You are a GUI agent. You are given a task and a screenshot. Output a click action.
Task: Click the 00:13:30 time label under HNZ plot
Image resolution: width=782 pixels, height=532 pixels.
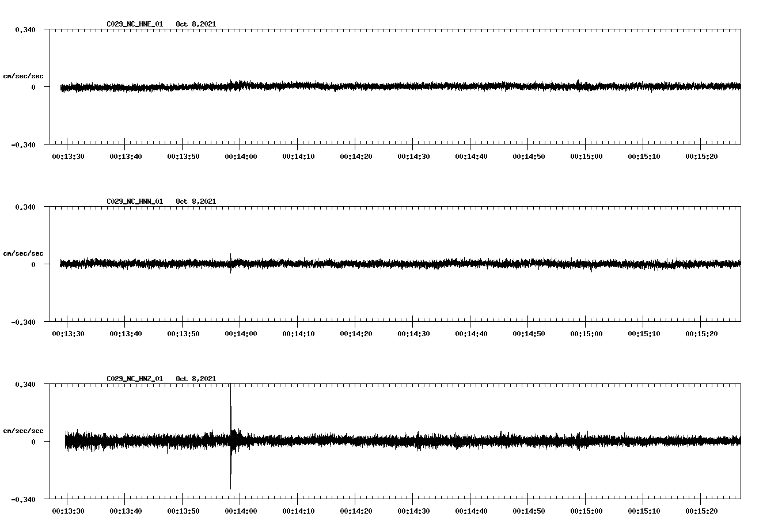[68, 511]
